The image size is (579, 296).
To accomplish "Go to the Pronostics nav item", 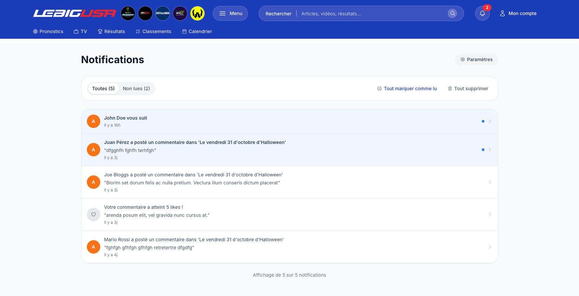I will pyautogui.click(x=48, y=31).
